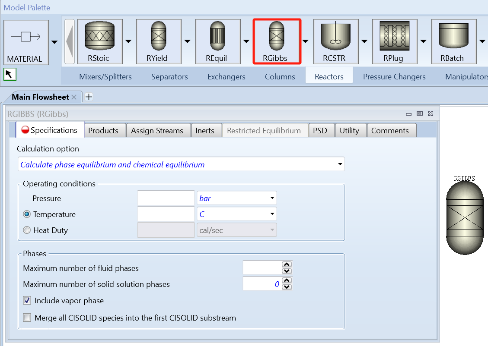488x346 pixels.
Task: Click the MATERIAL stream icon
Action: (26, 42)
